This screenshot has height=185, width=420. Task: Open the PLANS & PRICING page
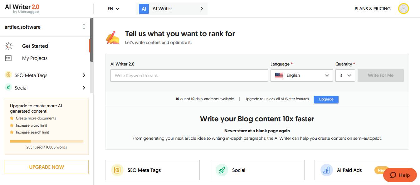tap(373, 9)
